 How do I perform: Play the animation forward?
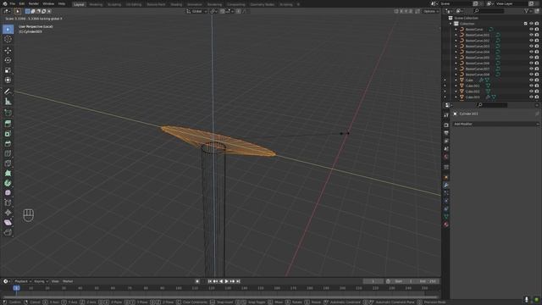click(227, 281)
